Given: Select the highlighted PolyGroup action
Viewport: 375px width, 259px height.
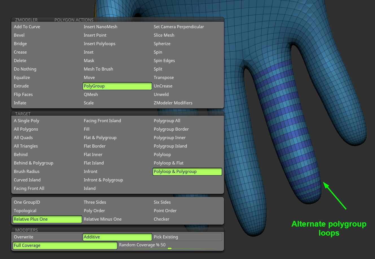Looking at the screenshot, I should [117, 86].
